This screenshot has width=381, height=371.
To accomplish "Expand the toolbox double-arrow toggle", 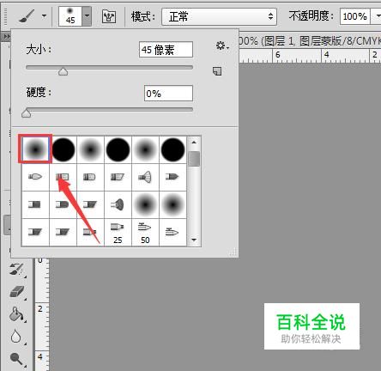I will pos(6,37).
